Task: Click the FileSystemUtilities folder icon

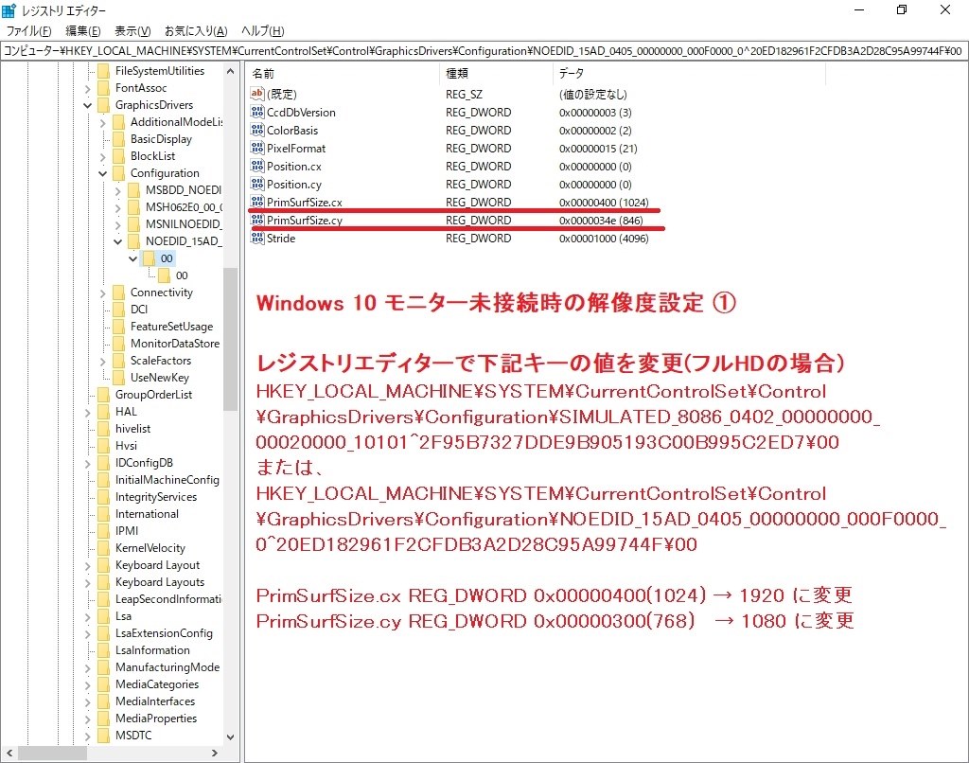Action: click(x=104, y=70)
